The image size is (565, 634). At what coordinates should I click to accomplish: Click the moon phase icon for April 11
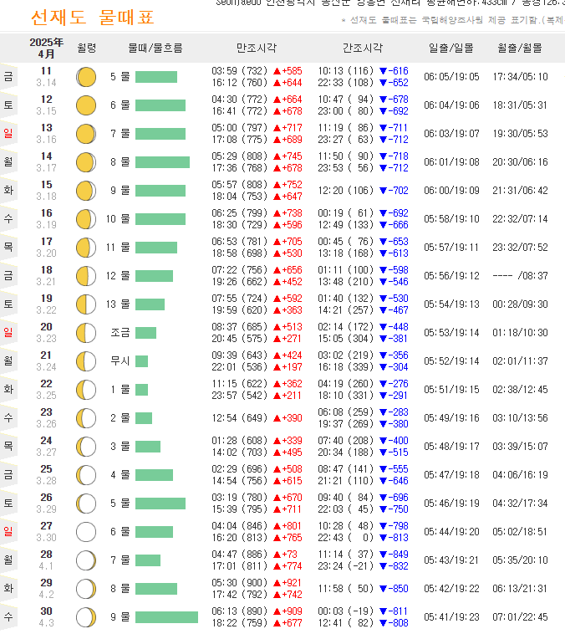coord(86,77)
